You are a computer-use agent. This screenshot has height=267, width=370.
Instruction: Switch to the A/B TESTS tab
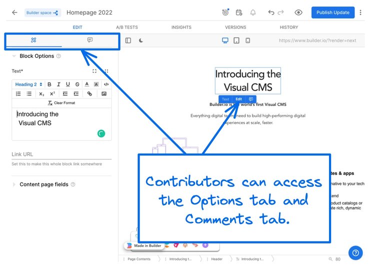coord(127,27)
